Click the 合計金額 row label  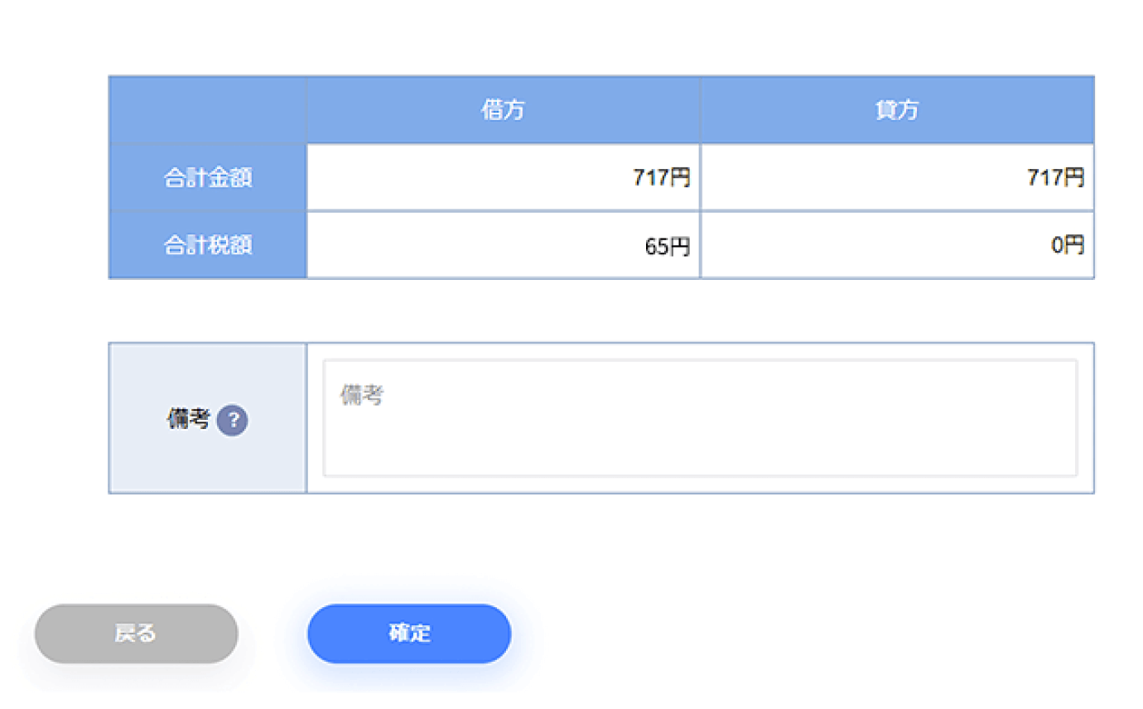tap(208, 177)
